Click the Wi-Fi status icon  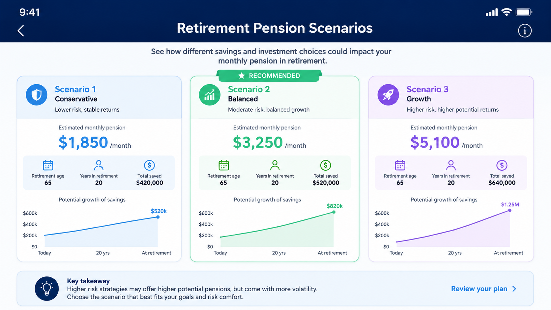click(x=507, y=12)
